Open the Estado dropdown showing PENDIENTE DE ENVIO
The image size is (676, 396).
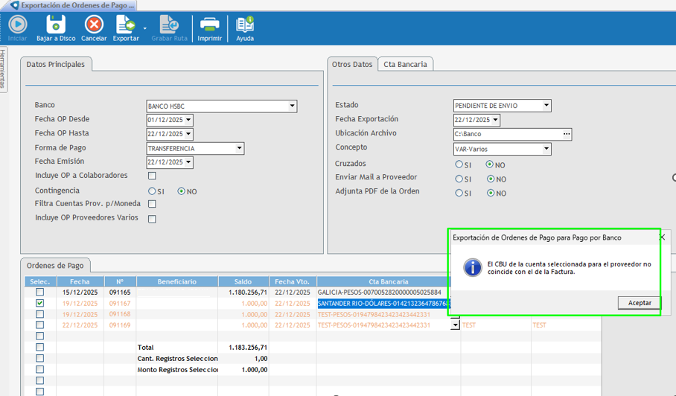pos(546,106)
